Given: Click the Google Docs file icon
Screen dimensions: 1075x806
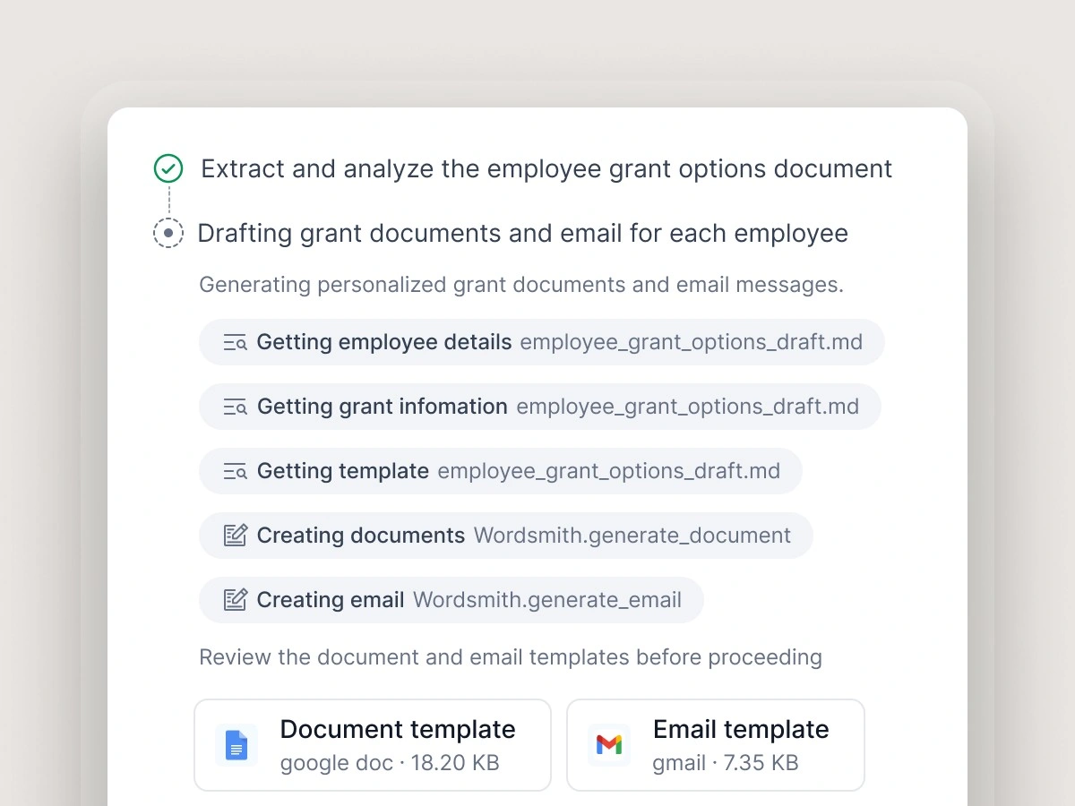Looking at the screenshot, I should pos(236,745).
